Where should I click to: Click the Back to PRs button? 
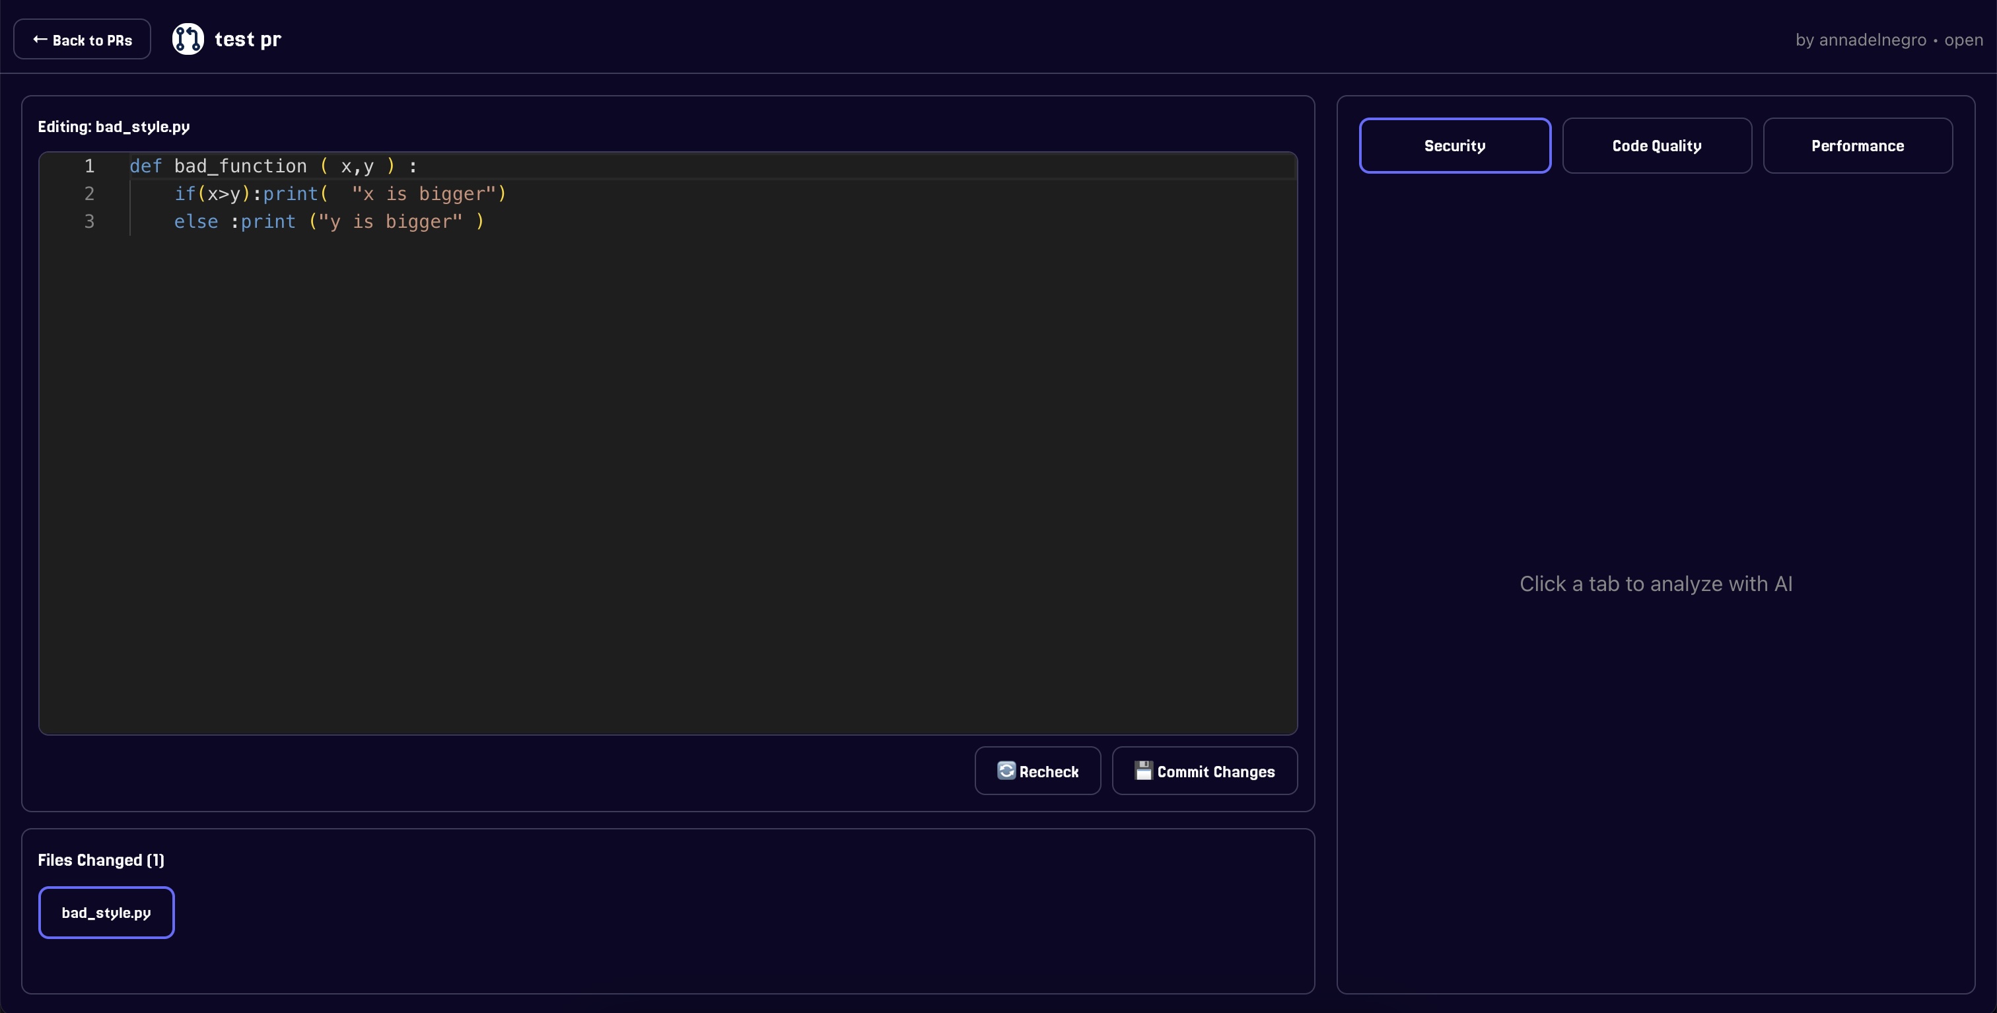[x=82, y=40]
